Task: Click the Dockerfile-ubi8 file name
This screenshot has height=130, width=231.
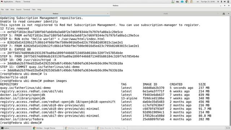Action: tap(14, 77)
